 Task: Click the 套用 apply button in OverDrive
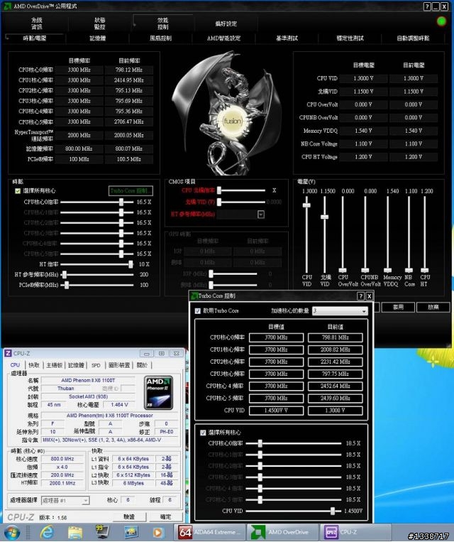398,307
